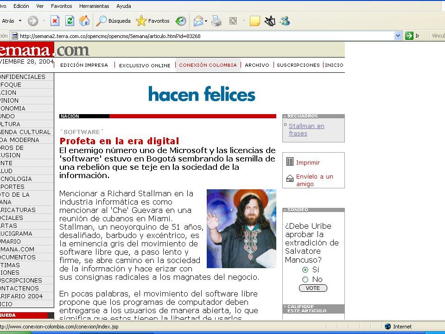Click the Imprimir link
Screen dimensions: 445x334
(x=308, y=162)
